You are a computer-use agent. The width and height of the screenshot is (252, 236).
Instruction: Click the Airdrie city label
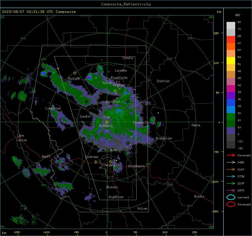[110, 150]
